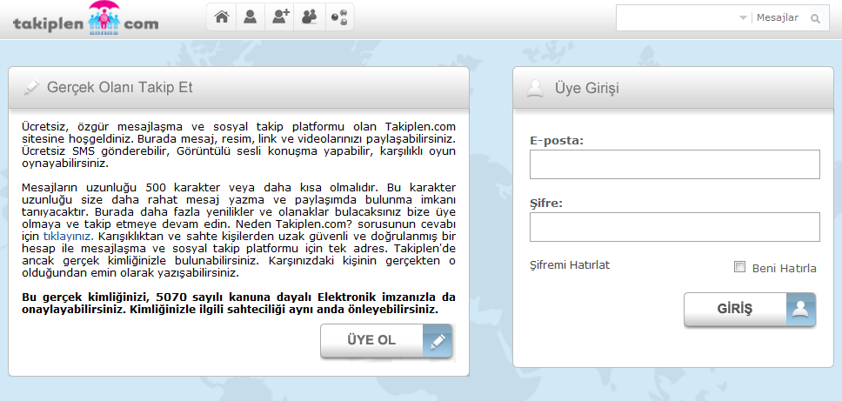Open the single-user profile icon
The height and width of the screenshot is (401, 842).
tap(251, 17)
